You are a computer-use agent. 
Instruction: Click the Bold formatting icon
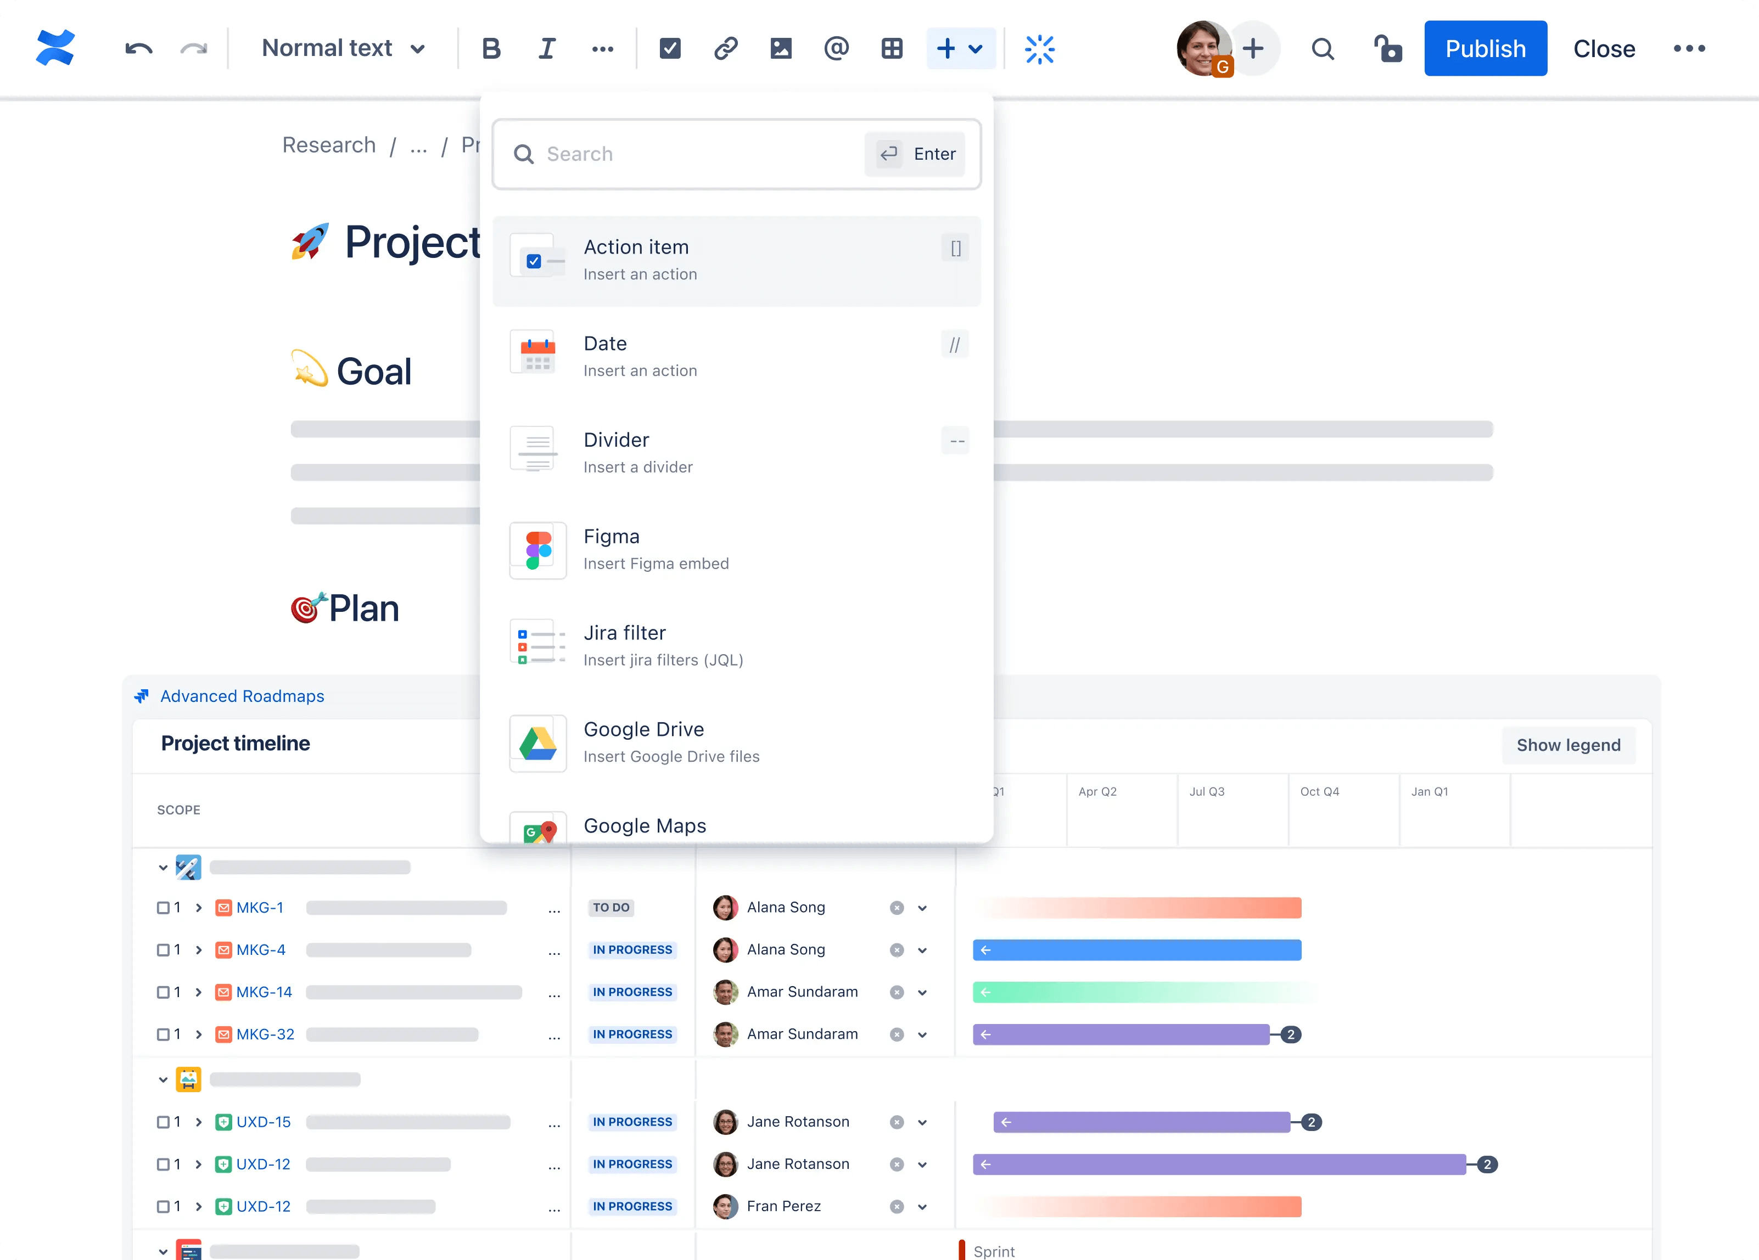(x=490, y=49)
